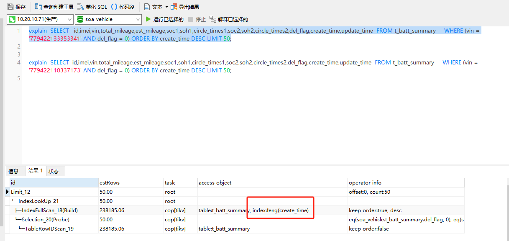Open the Code Snippet (代码段) tool
Screen dimensions: 509x241
pos(123,7)
